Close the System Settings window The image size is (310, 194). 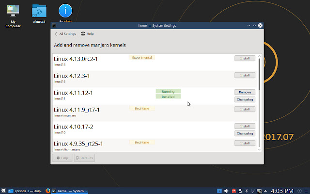tap(261, 26)
